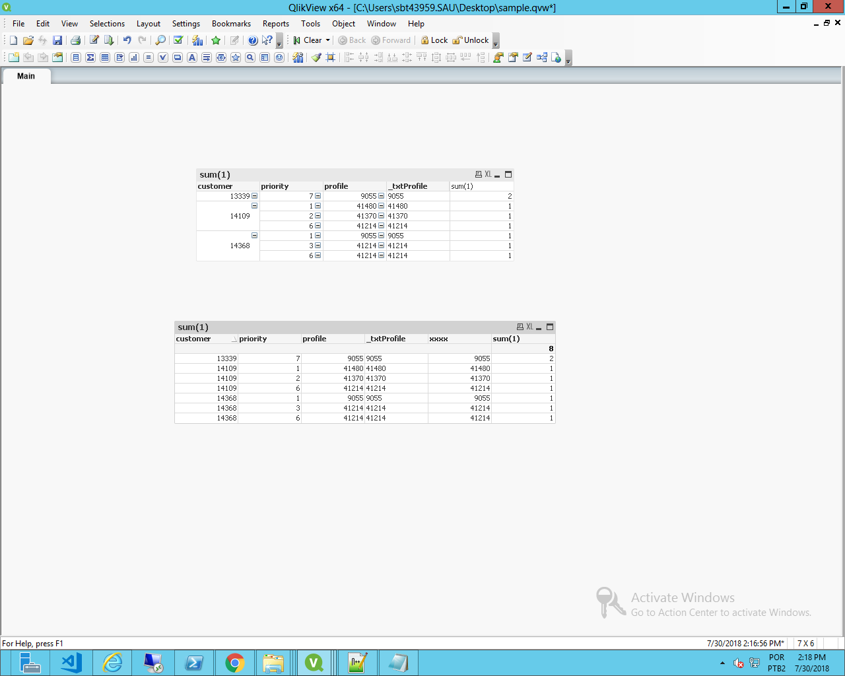This screenshot has height=676, width=845.
Task: Activate the context help pointer
Action: (267, 40)
